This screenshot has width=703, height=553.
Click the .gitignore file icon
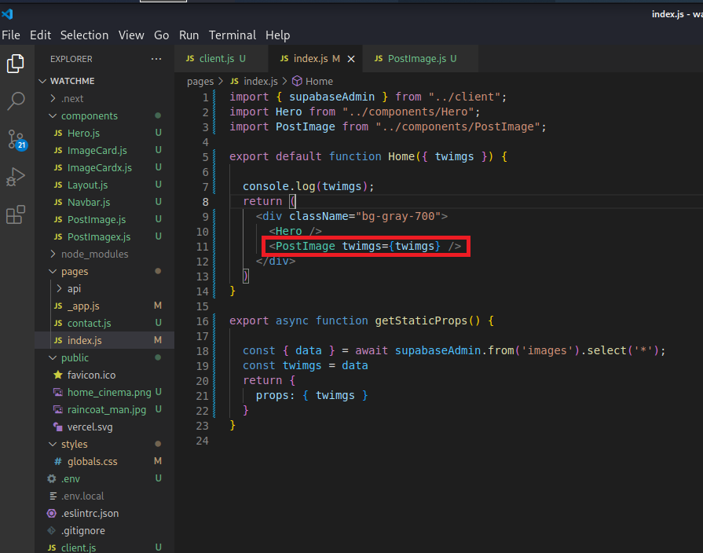point(52,530)
